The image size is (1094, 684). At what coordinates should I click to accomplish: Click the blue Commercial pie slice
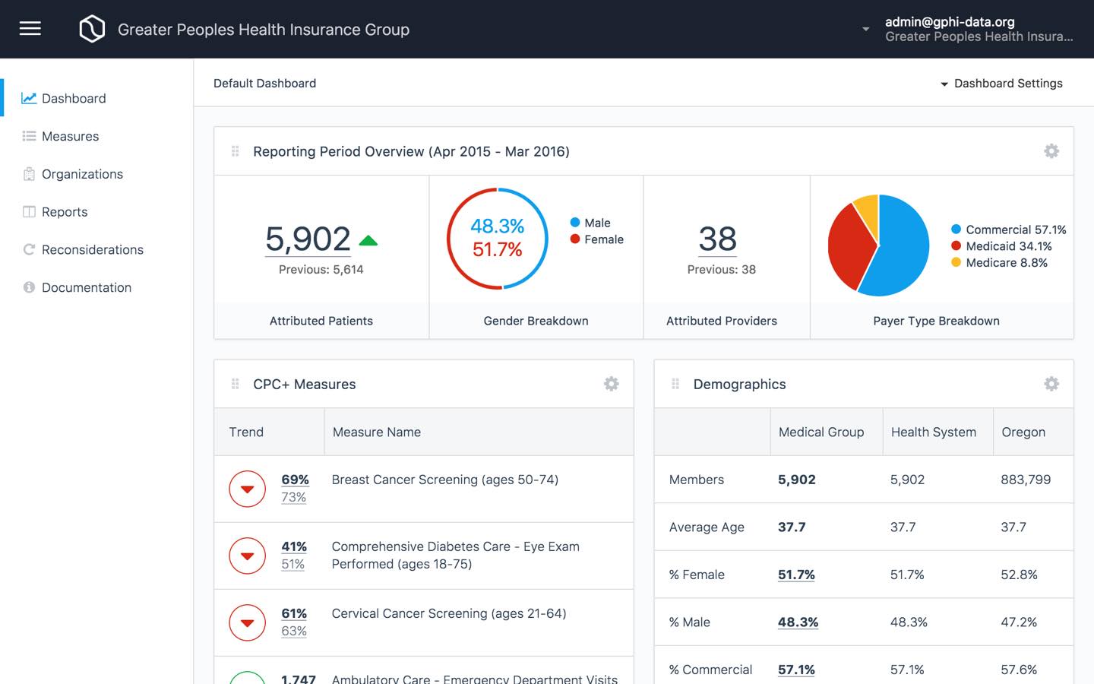point(900,251)
